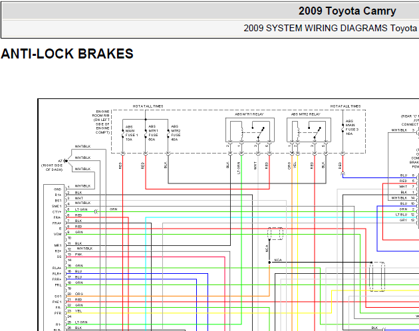Click the 'ABS MTR1 RELAY' label

coord(249,114)
